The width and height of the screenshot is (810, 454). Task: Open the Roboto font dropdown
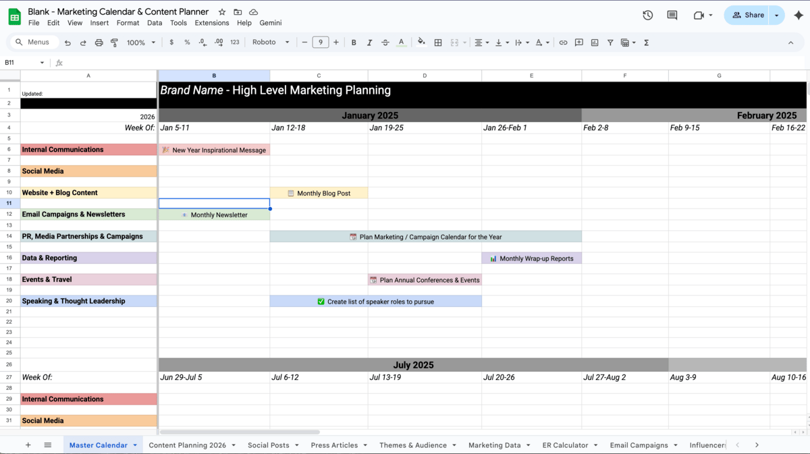270,42
